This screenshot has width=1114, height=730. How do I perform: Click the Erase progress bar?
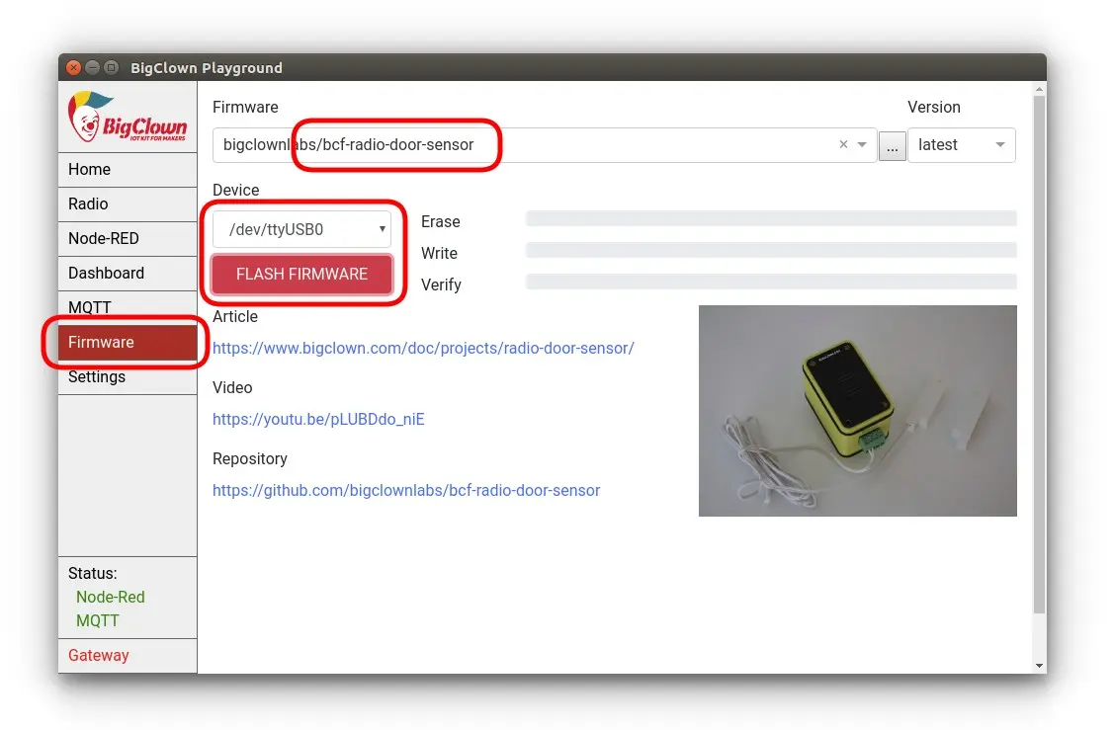click(771, 218)
